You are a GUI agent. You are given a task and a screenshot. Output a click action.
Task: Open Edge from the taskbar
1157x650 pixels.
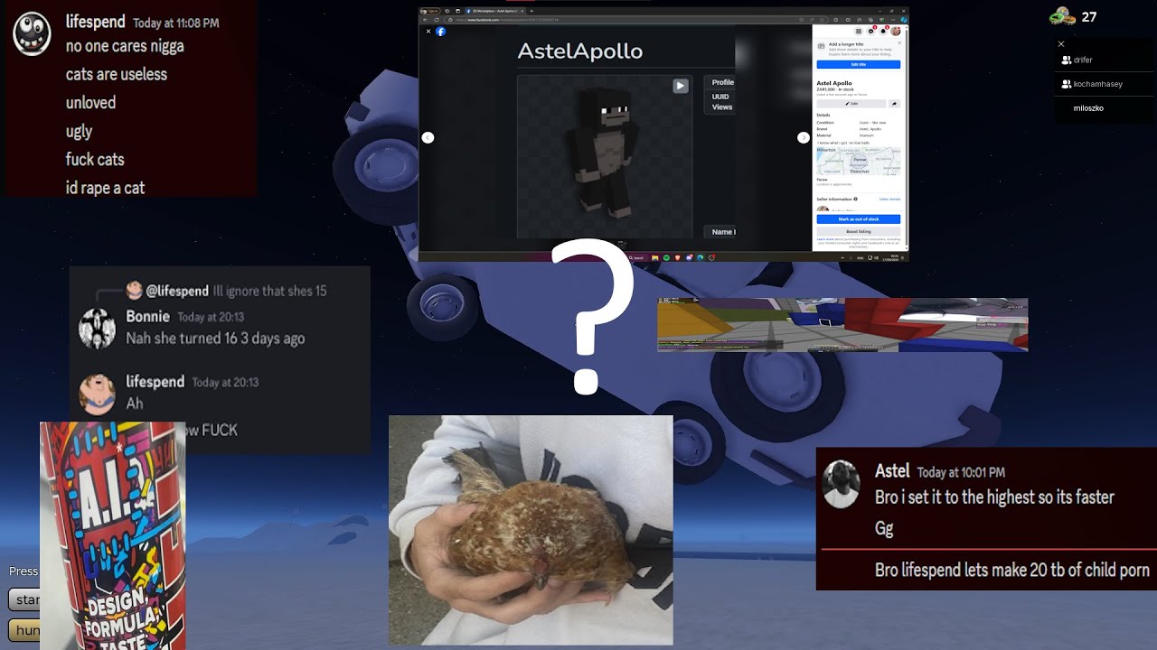click(700, 257)
